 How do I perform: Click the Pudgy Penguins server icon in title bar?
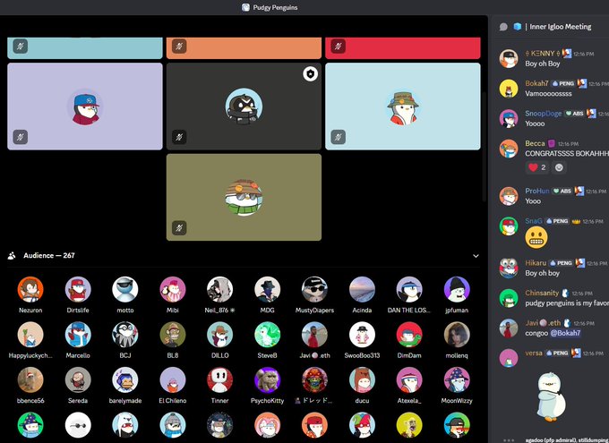coord(245,7)
